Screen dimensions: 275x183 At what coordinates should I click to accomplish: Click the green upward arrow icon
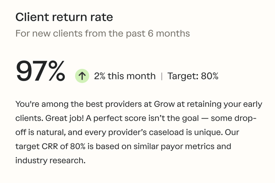pyautogui.click(x=82, y=76)
